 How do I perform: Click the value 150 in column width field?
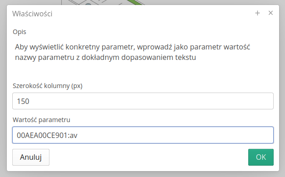[x=23, y=101]
